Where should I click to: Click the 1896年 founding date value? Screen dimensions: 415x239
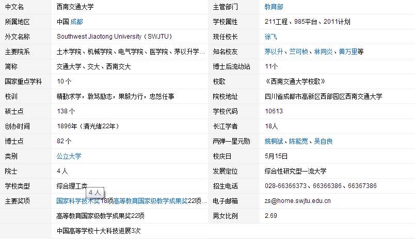tap(88, 126)
